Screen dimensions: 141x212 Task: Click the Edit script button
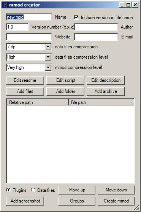click(x=65, y=80)
